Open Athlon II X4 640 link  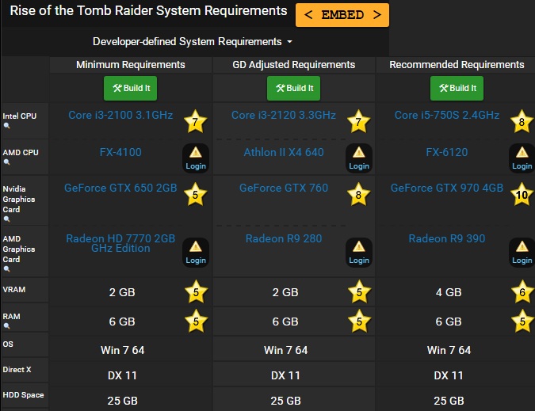click(x=284, y=152)
